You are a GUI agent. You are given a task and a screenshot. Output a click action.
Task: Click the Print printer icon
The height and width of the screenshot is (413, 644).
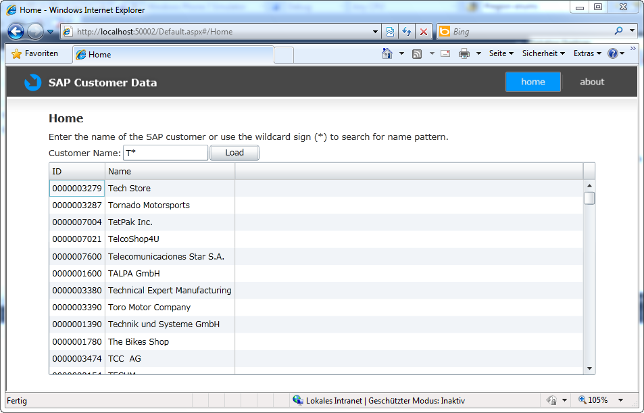(464, 53)
